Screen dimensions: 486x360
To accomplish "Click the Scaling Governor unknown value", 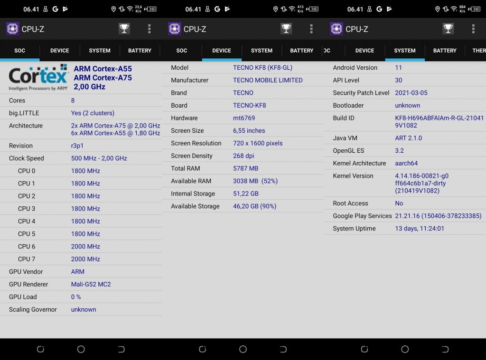I will 84,310.
